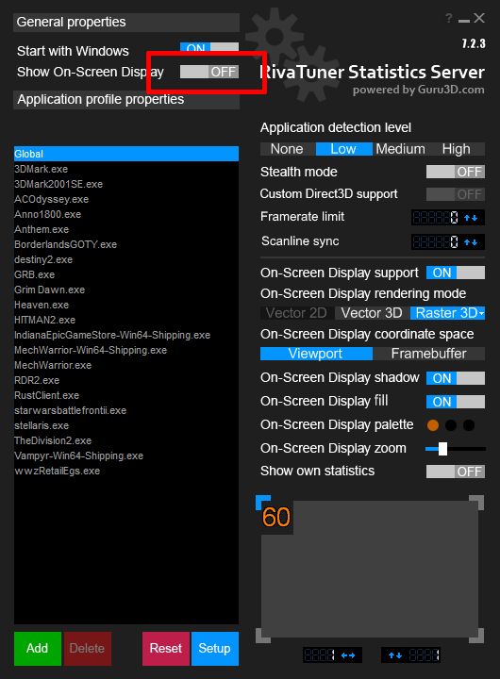This screenshot has height=679, width=500.
Task: Open Raster 3D dropdown arrow
Action: (482, 313)
